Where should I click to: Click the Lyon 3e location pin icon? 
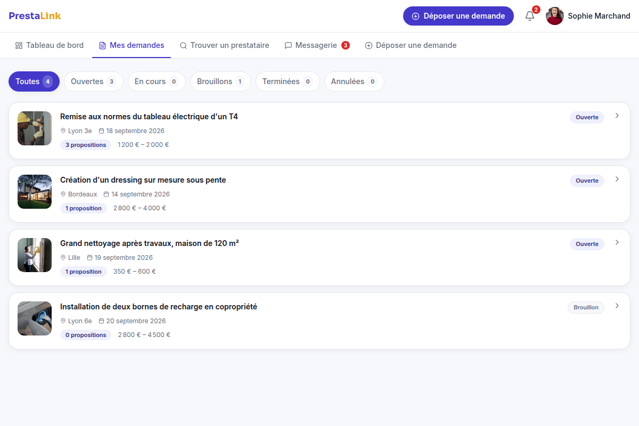63,131
